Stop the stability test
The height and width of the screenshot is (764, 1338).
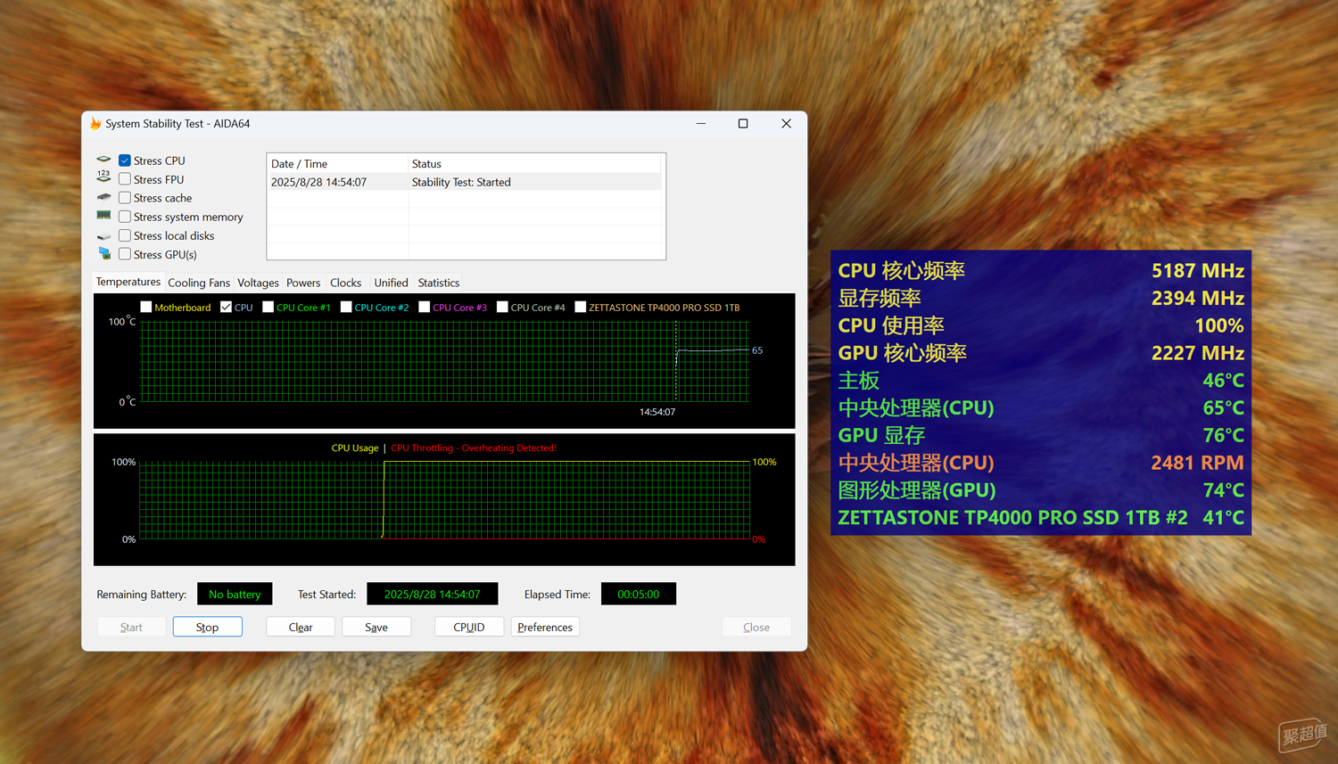pos(208,627)
